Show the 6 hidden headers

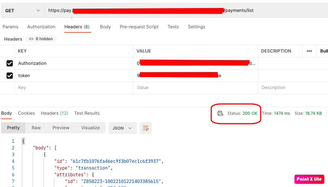[x=41, y=39]
